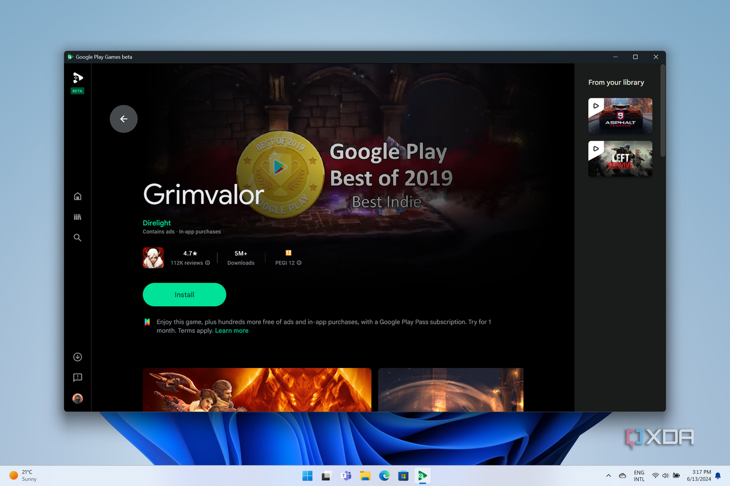730x486 pixels.
Task: Click the Google Play Pass icon
Action: pos(147,322)
